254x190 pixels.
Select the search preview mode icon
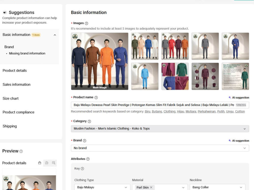(54, 163)
